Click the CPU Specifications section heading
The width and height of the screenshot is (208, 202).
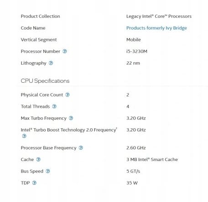coord(45,81)
